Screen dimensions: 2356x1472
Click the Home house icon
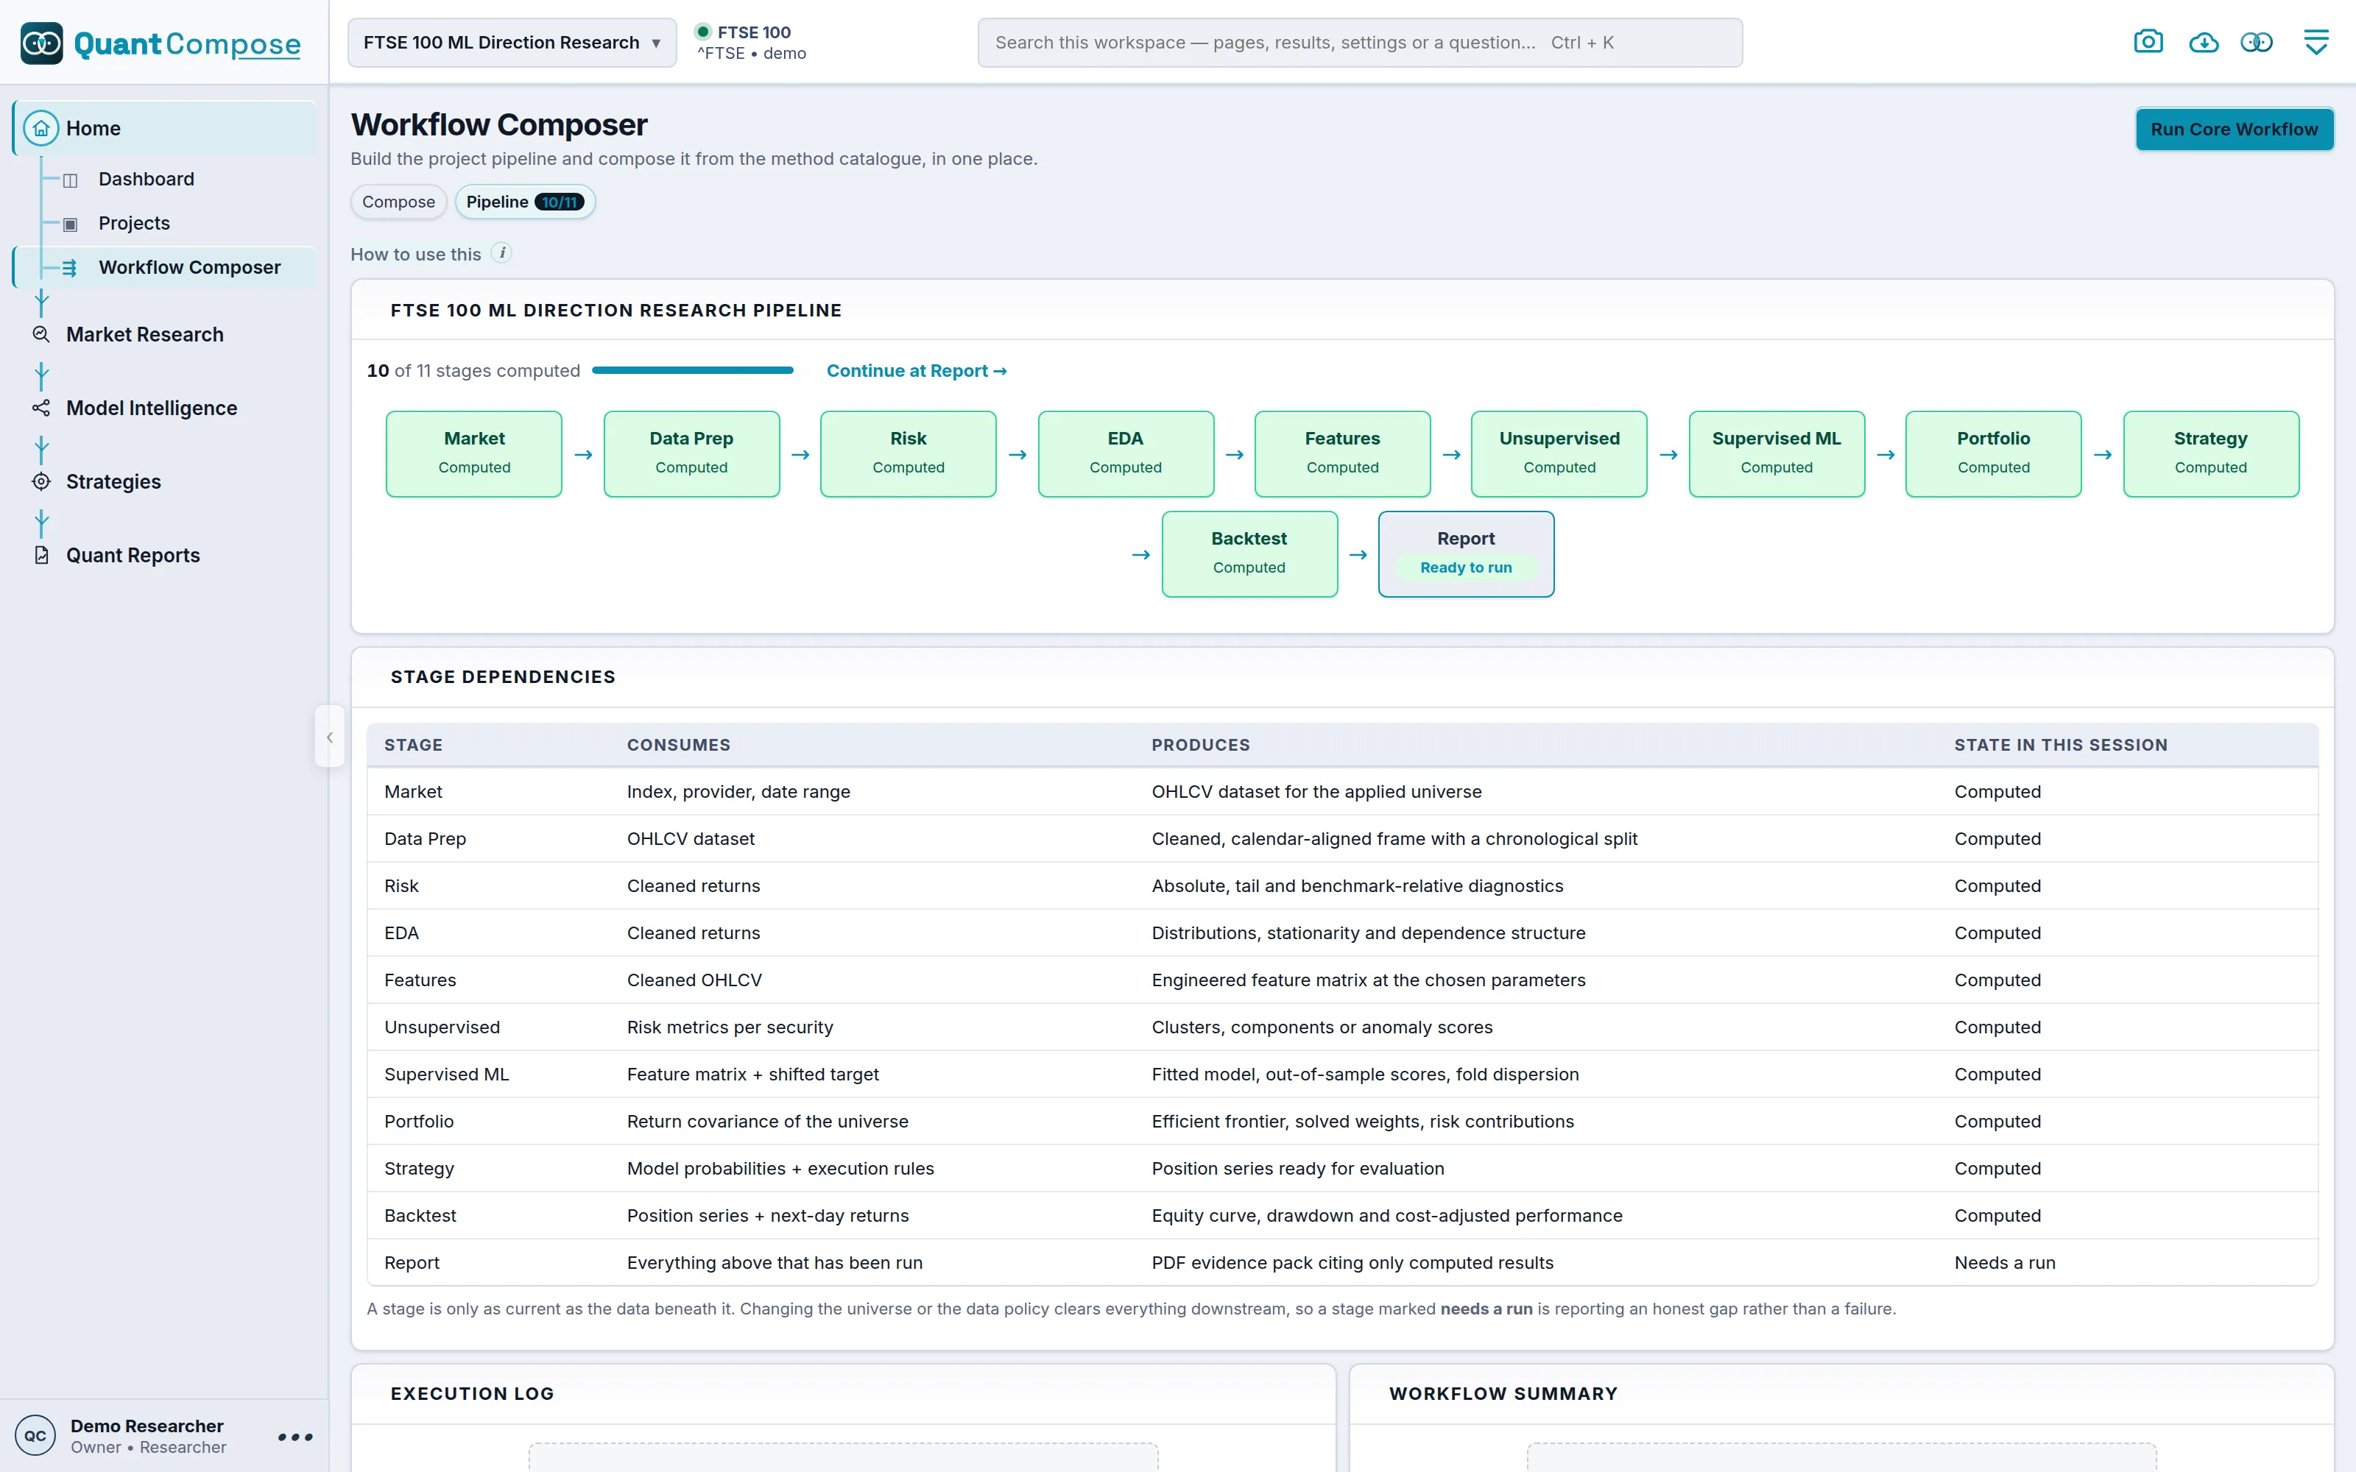click(41, 127)
